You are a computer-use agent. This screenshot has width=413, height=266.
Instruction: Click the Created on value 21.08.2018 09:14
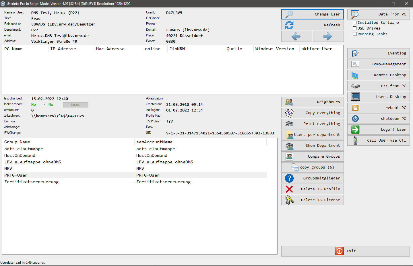pos(185,105)
